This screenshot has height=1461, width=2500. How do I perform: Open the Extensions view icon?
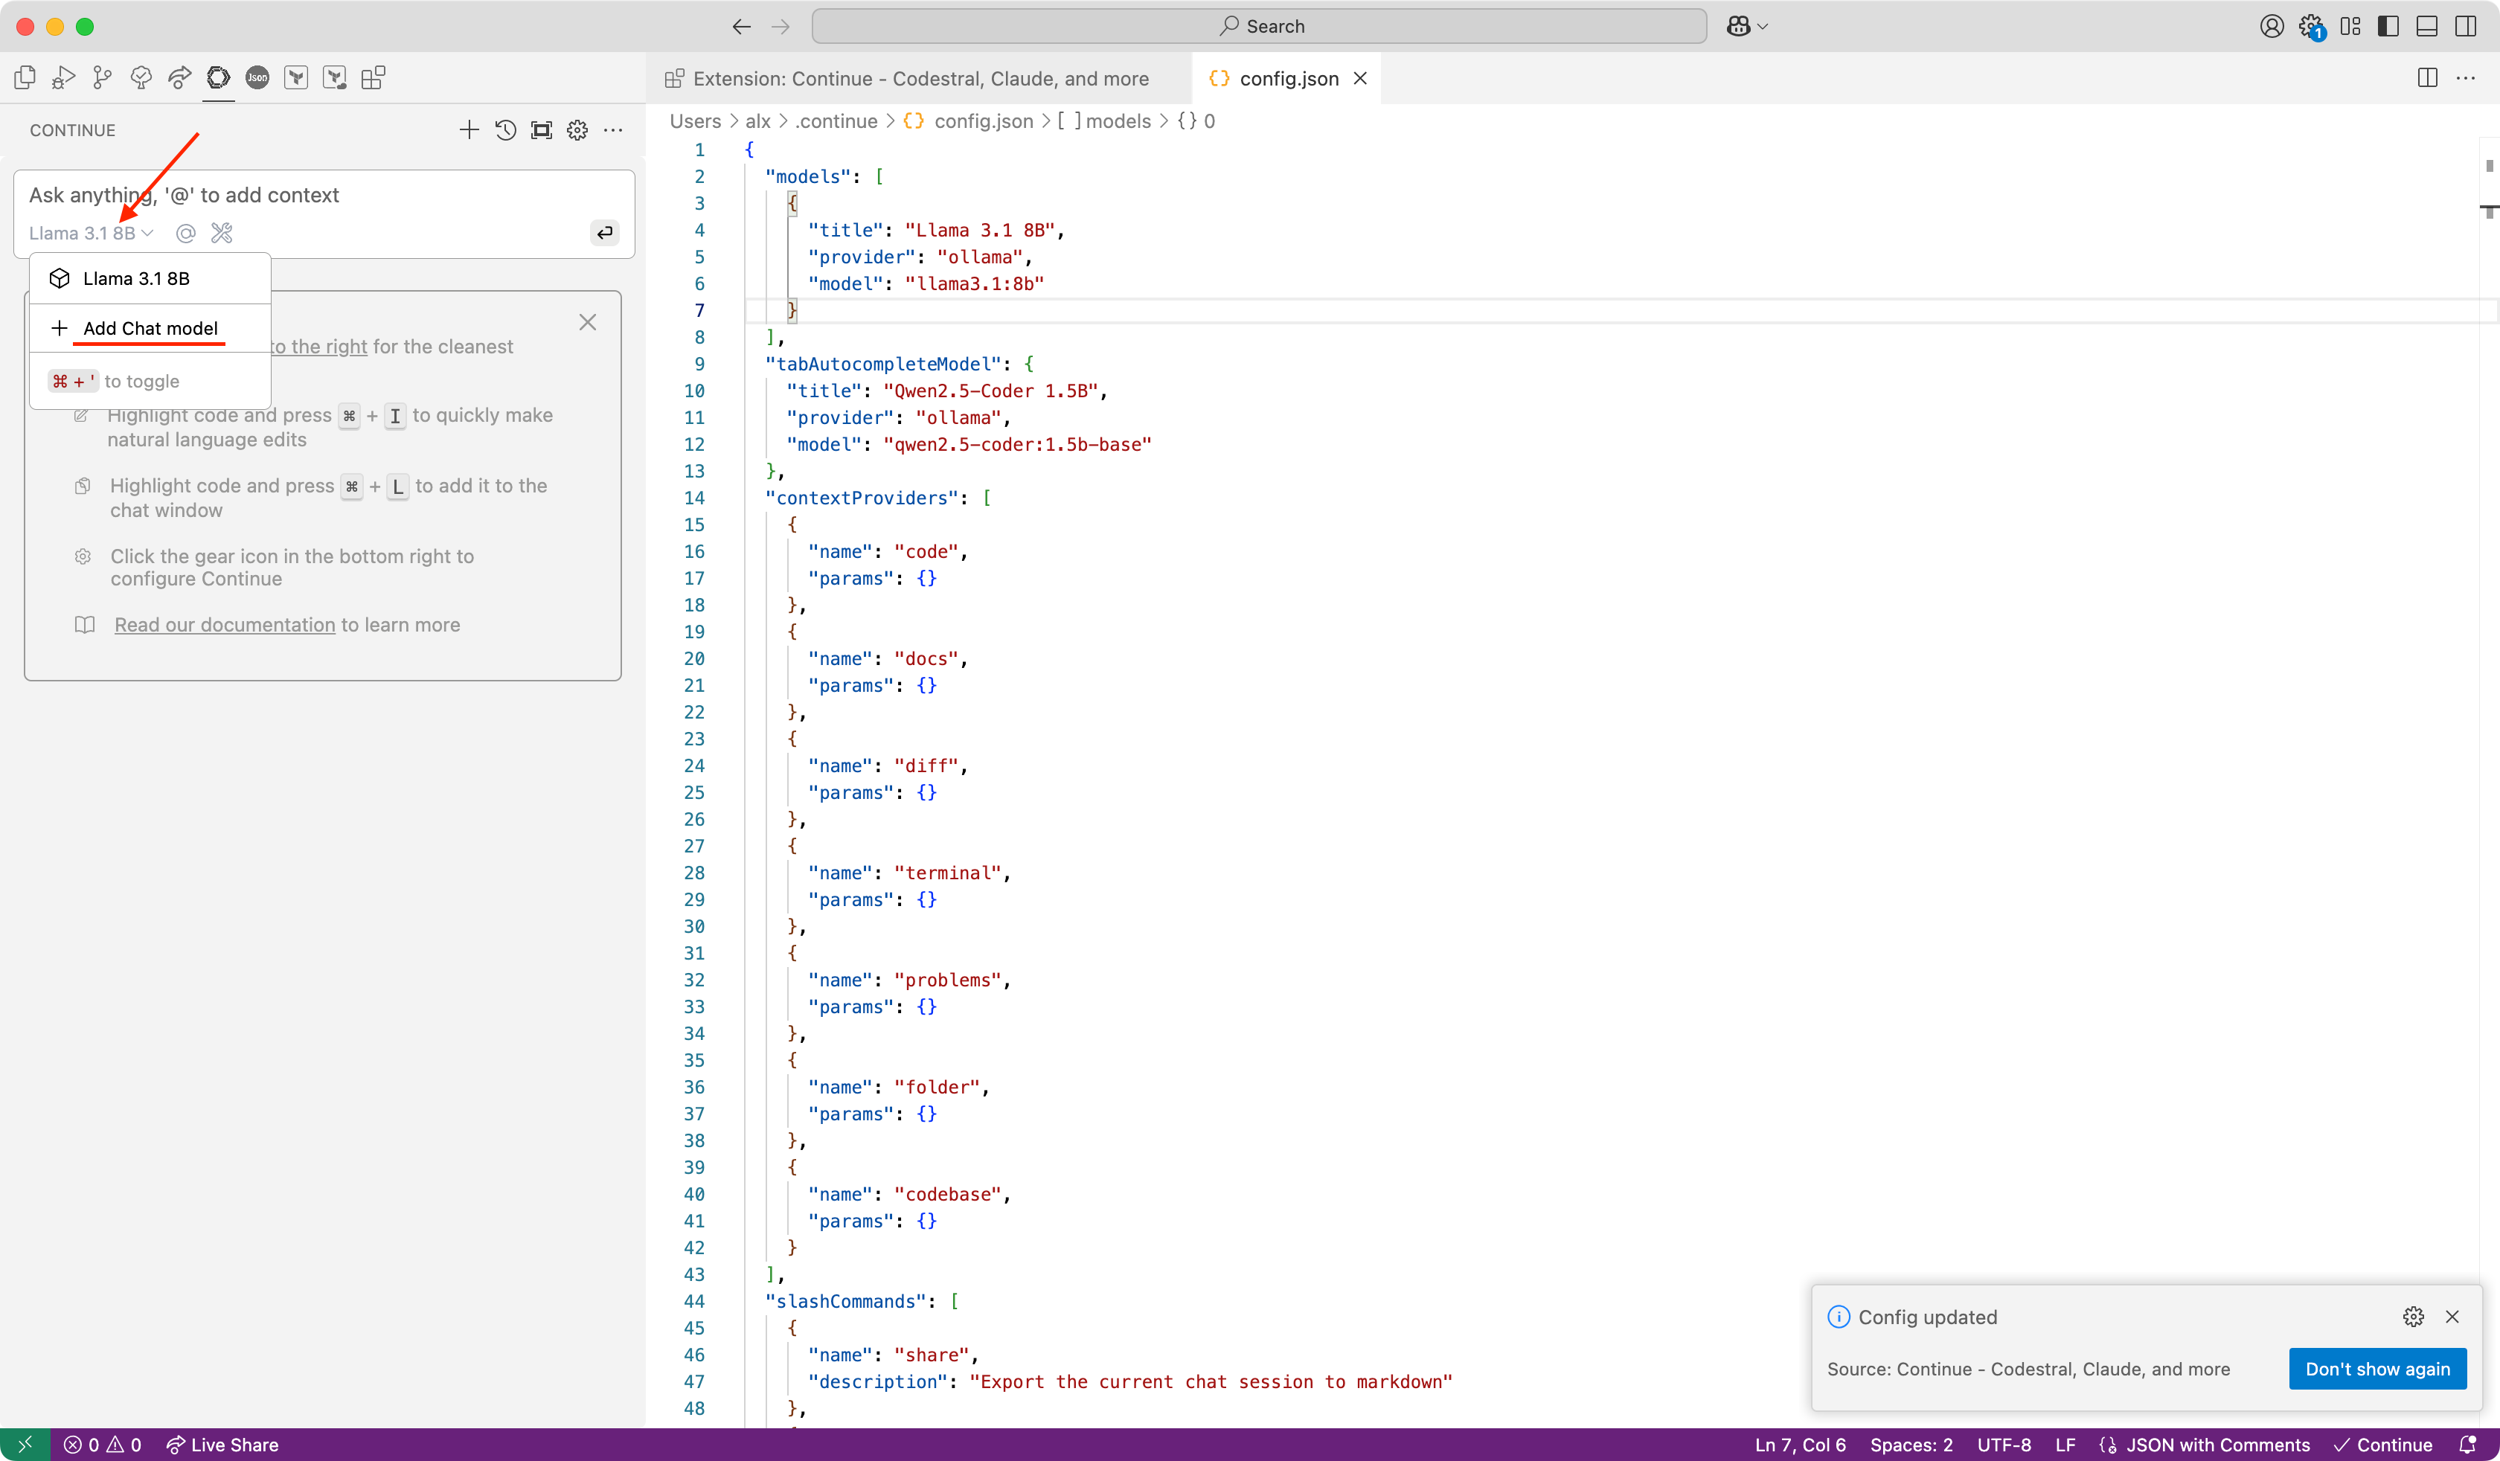click(x=373, y=77)
